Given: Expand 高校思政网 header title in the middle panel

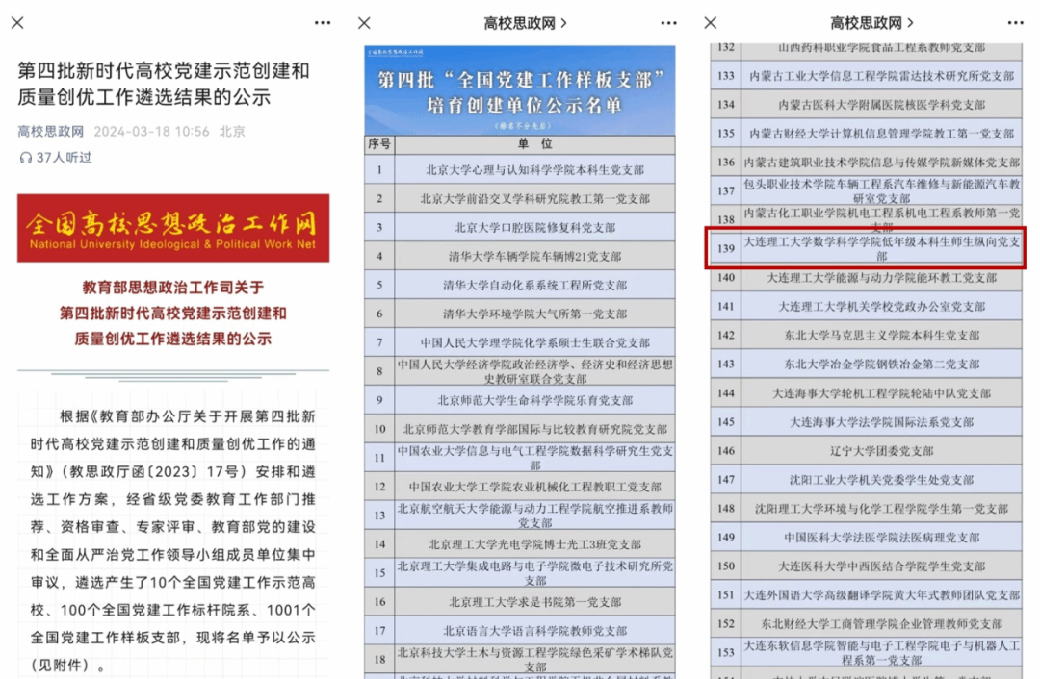Looking at the screenshot, I should (524, 23).
